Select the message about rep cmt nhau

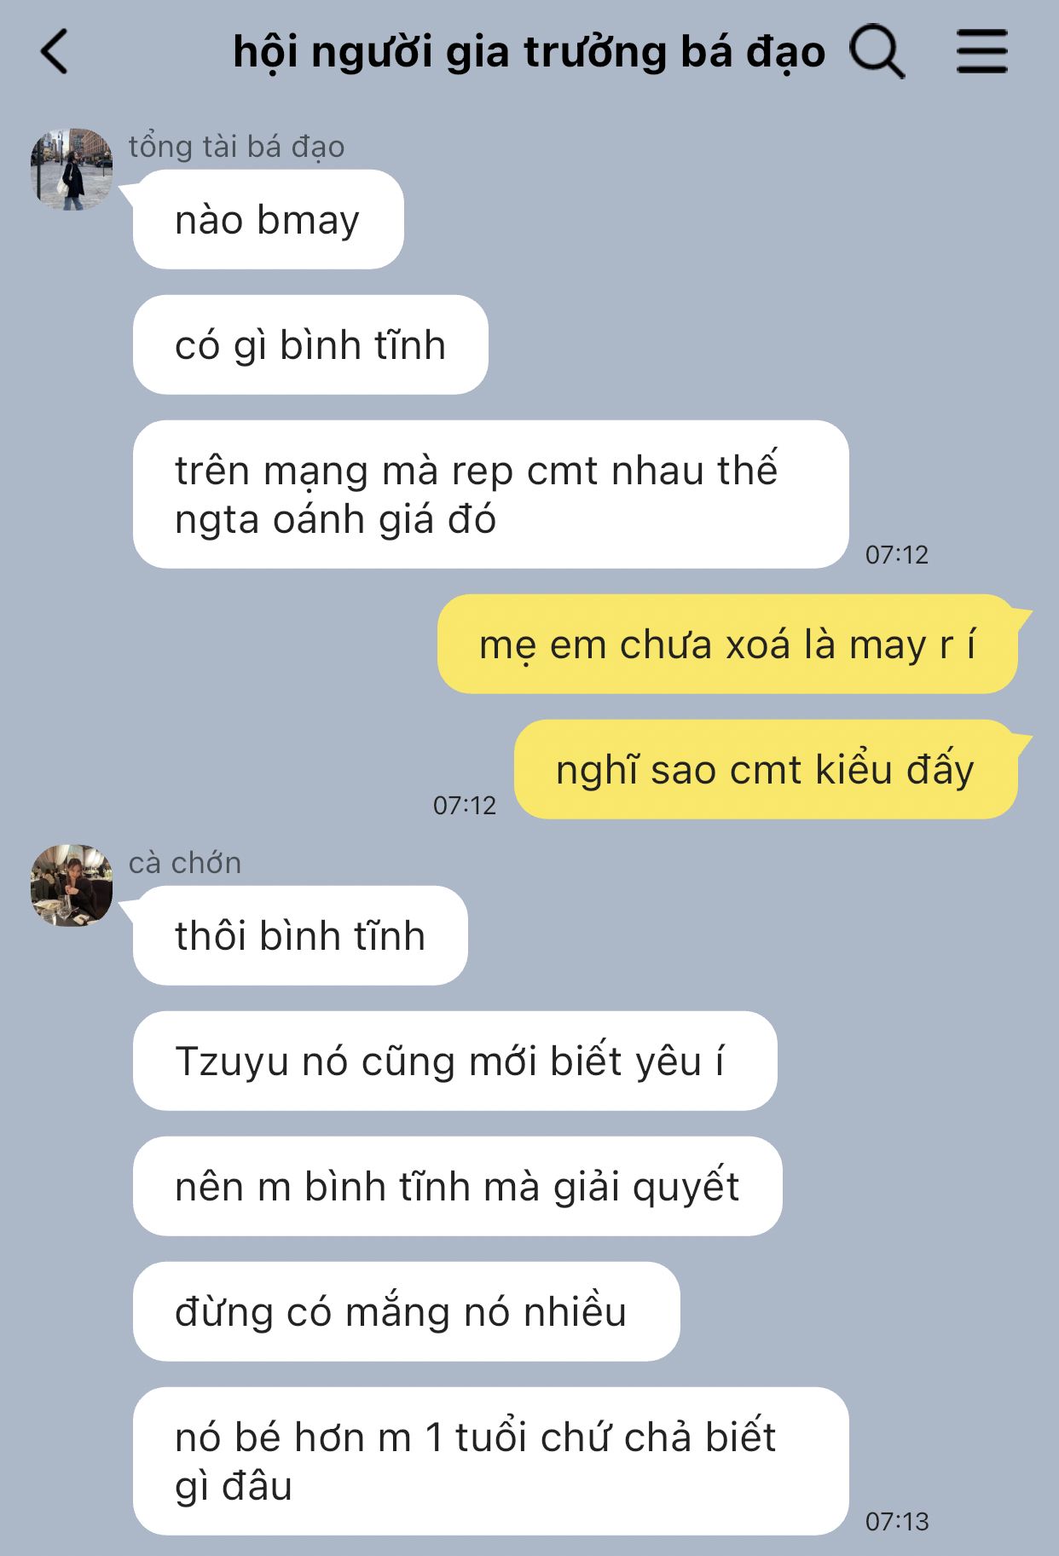point(490,495)
